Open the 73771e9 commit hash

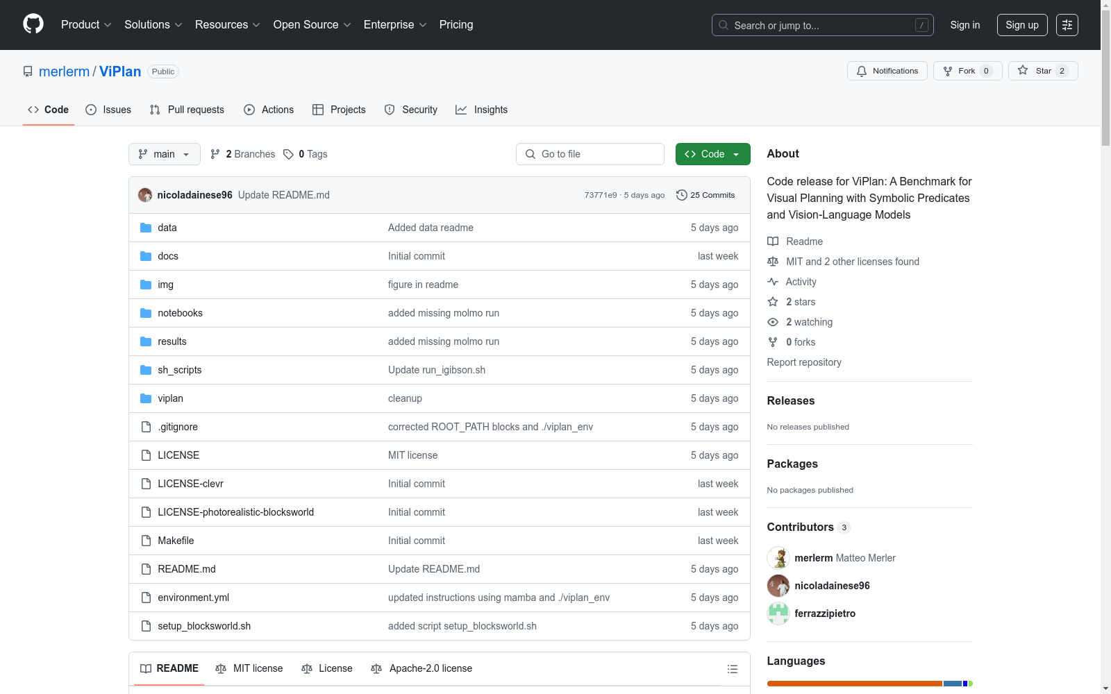[601, 195]
